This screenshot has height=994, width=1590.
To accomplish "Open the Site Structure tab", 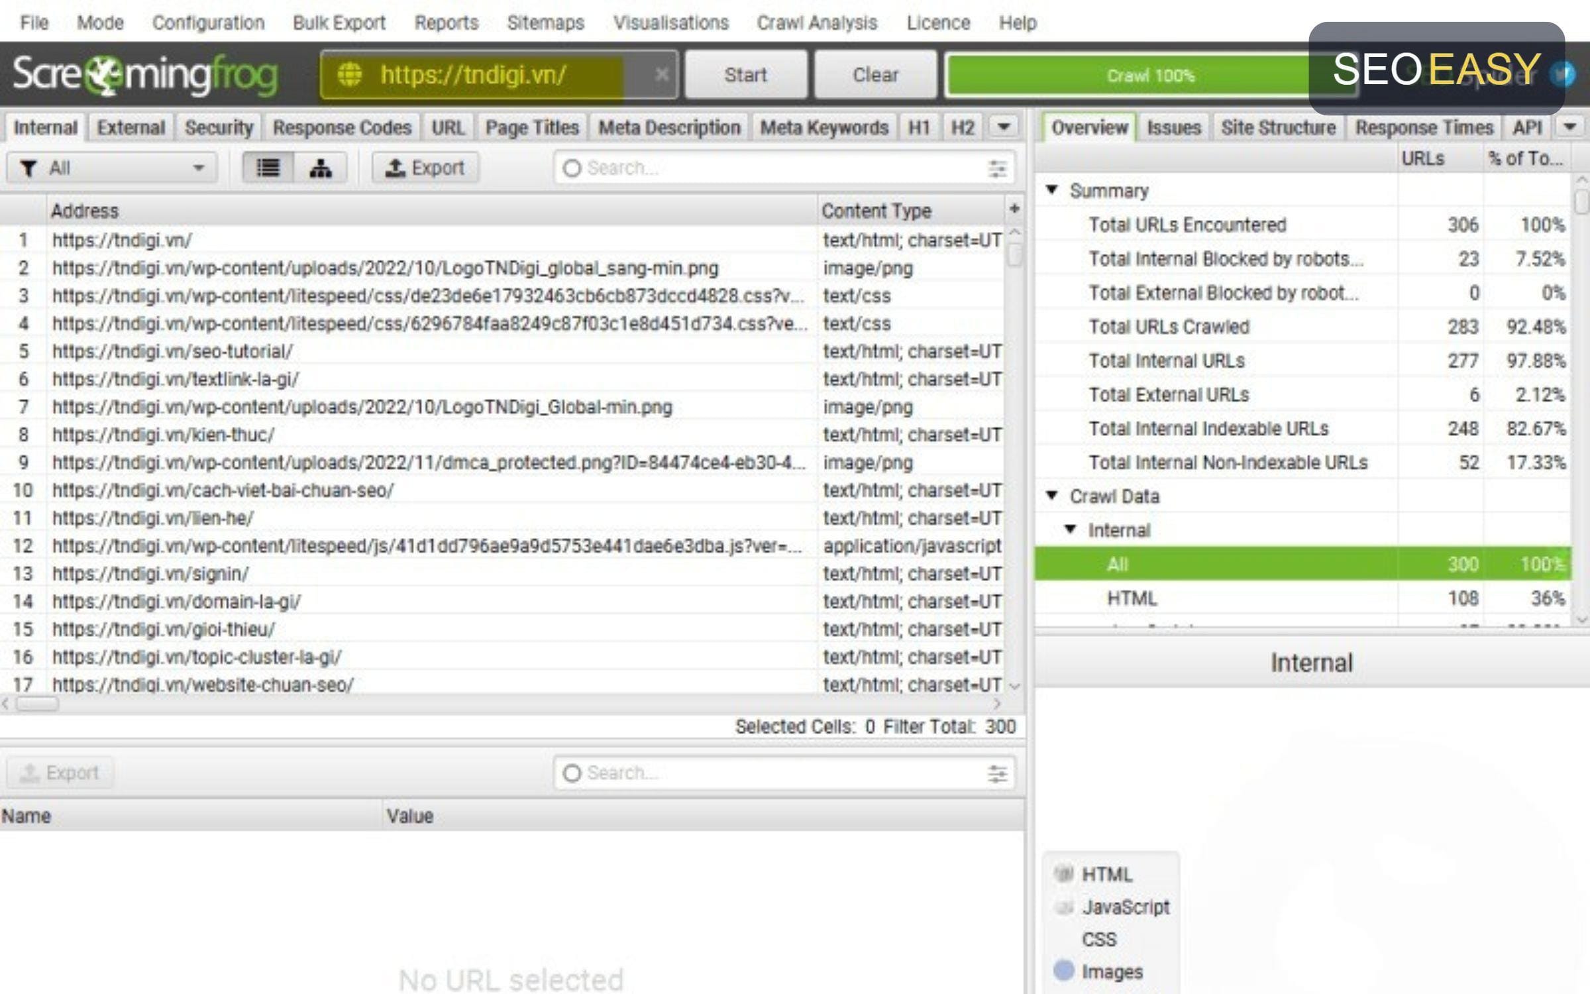I will click(x=1278, y=127).
